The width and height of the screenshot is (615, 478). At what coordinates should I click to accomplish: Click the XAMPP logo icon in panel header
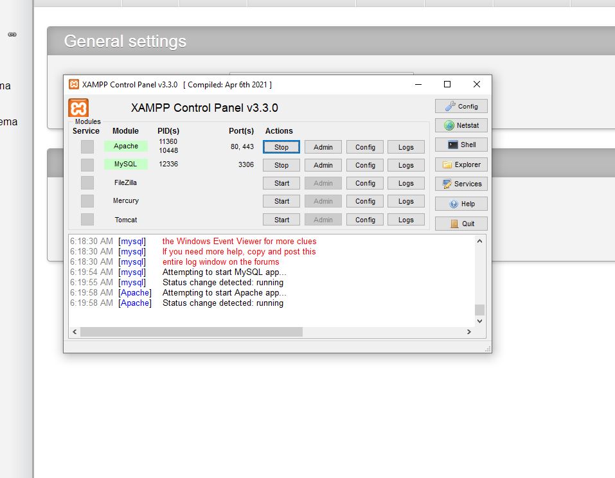(78, 108)
